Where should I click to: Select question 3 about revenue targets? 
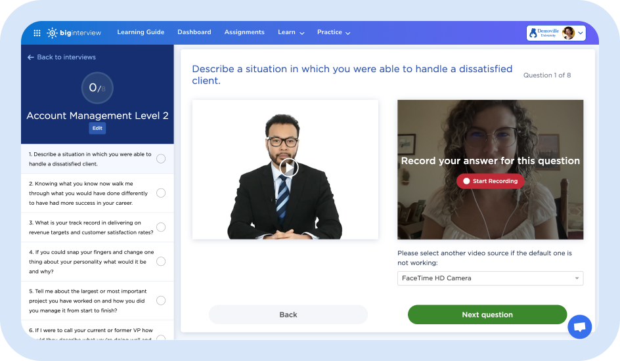[x=91, y=228]
